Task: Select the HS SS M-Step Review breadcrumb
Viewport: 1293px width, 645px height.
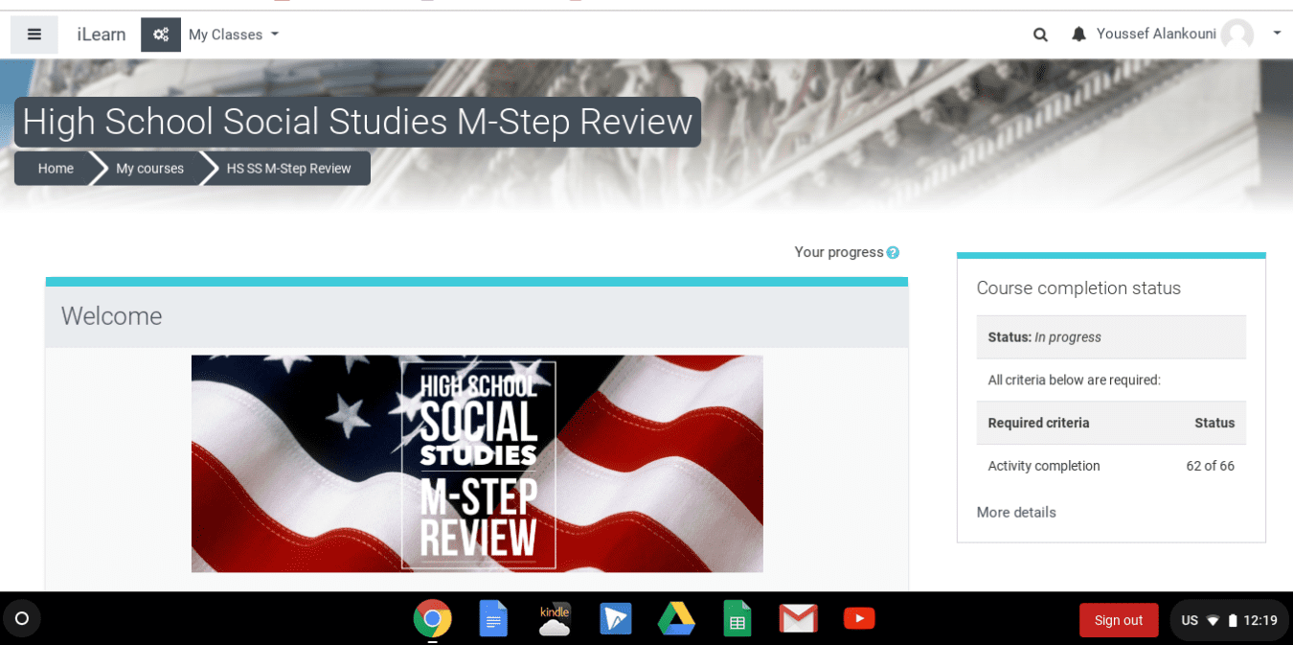Action: click(289, 169)
